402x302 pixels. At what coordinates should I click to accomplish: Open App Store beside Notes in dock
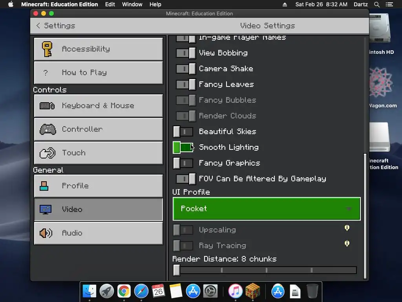193,291
